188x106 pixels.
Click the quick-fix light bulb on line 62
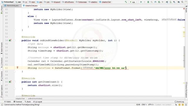pyautogui.click(x=17, y=67)
